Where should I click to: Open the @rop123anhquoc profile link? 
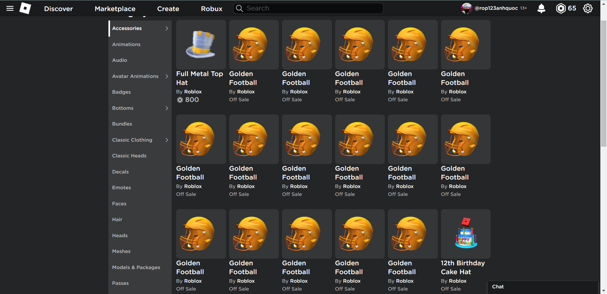tap(496, 8)
